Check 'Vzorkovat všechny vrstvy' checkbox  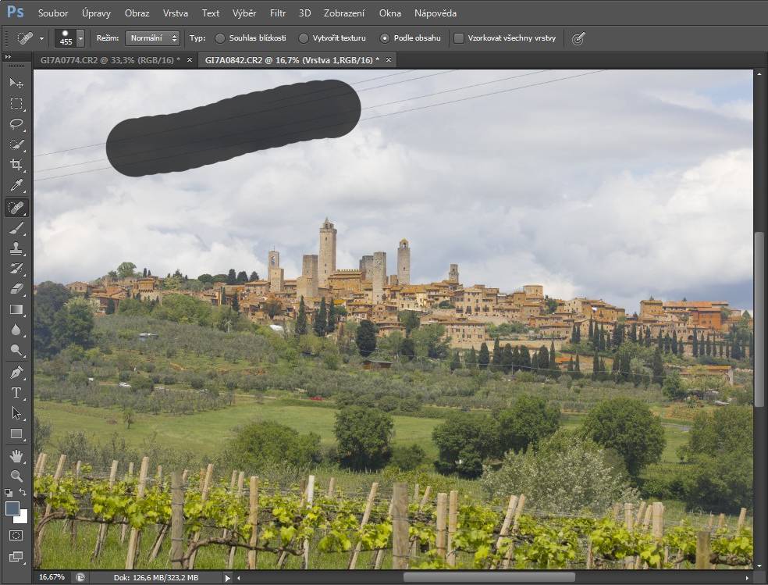pyautogui.click(x=459, y=37)
